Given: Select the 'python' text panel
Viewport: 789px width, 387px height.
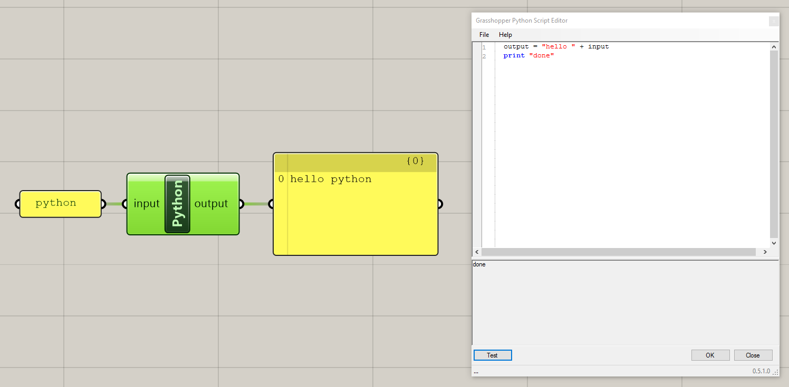Looking at the screenshot, I should tap(60, 204).
